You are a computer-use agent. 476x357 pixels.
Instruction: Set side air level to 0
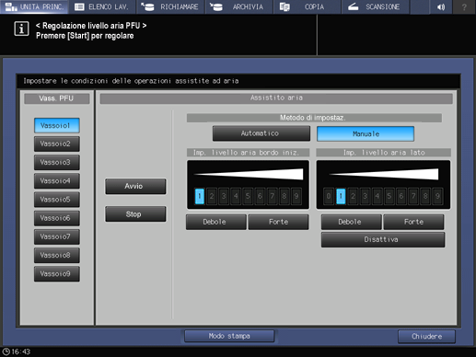click(x=329, y=196)
